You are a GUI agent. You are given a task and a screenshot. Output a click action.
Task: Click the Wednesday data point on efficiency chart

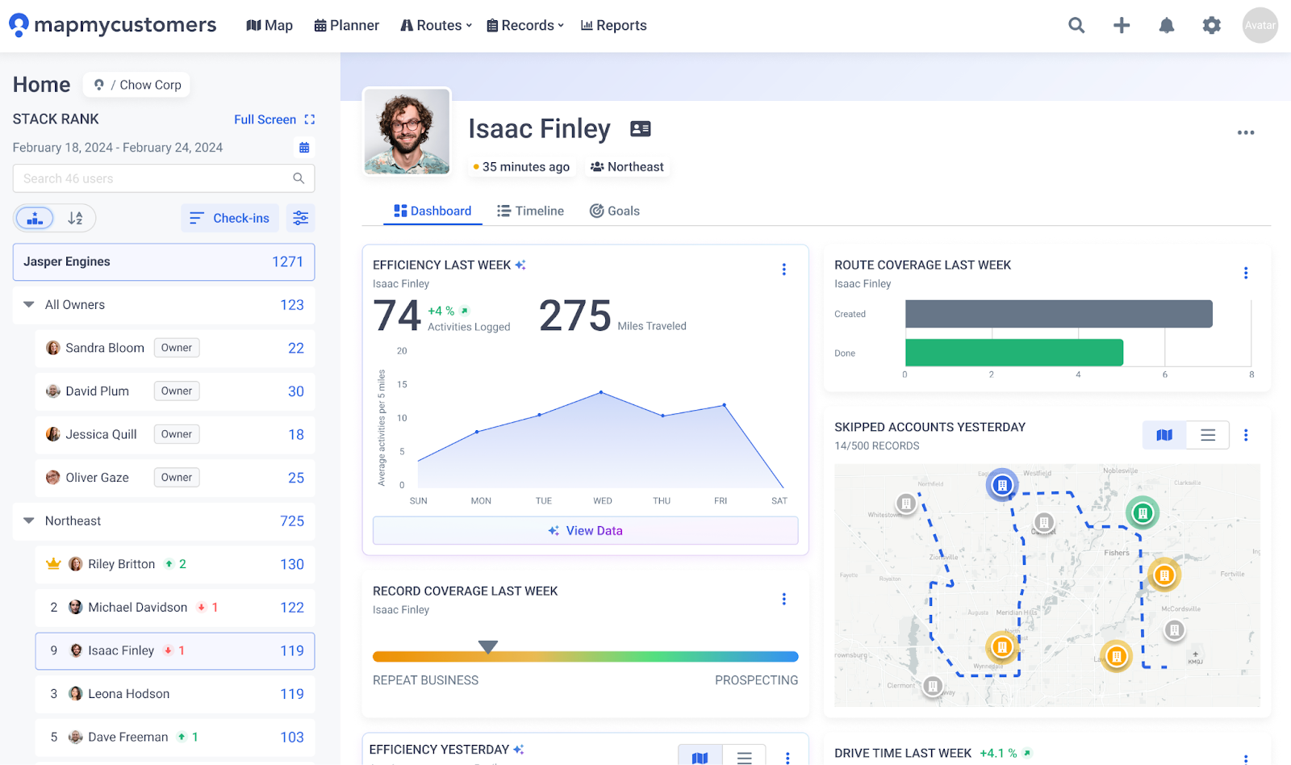[601, 392]
